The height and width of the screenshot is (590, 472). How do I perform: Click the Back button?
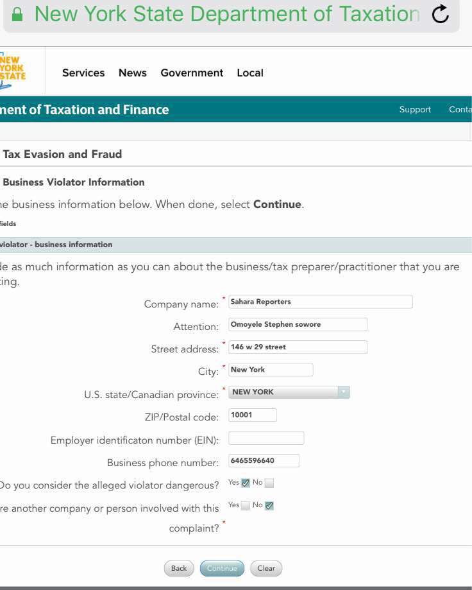(x=179, y=568)
